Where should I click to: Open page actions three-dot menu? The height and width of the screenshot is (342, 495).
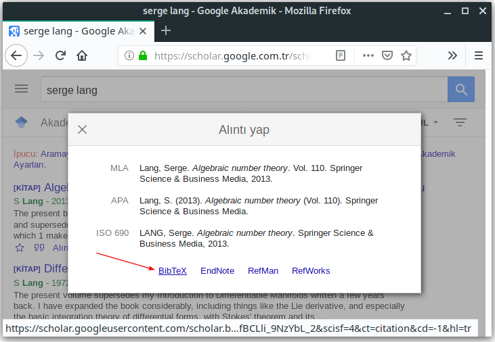pos(368,56)
